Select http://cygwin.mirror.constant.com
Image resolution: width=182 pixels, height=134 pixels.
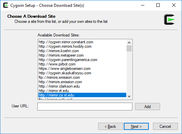tap(82, 42)
